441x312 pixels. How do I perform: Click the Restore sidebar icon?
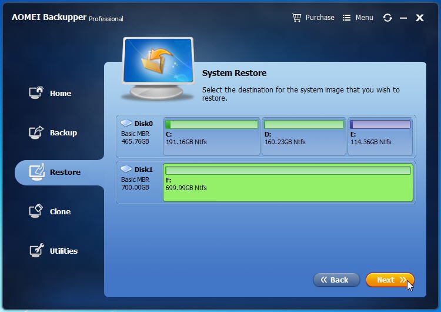(x=37, y=172)
